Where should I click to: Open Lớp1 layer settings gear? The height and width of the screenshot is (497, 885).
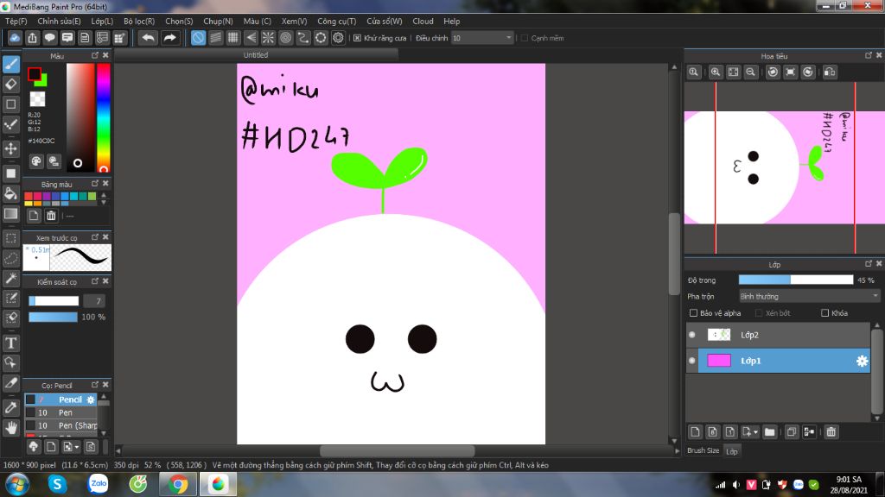[x=862, y=361]
